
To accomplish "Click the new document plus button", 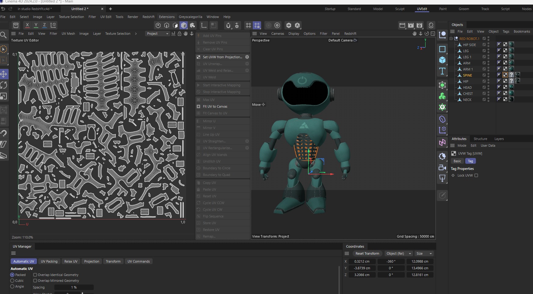I will pyautogui.click(x=111, y=9).
